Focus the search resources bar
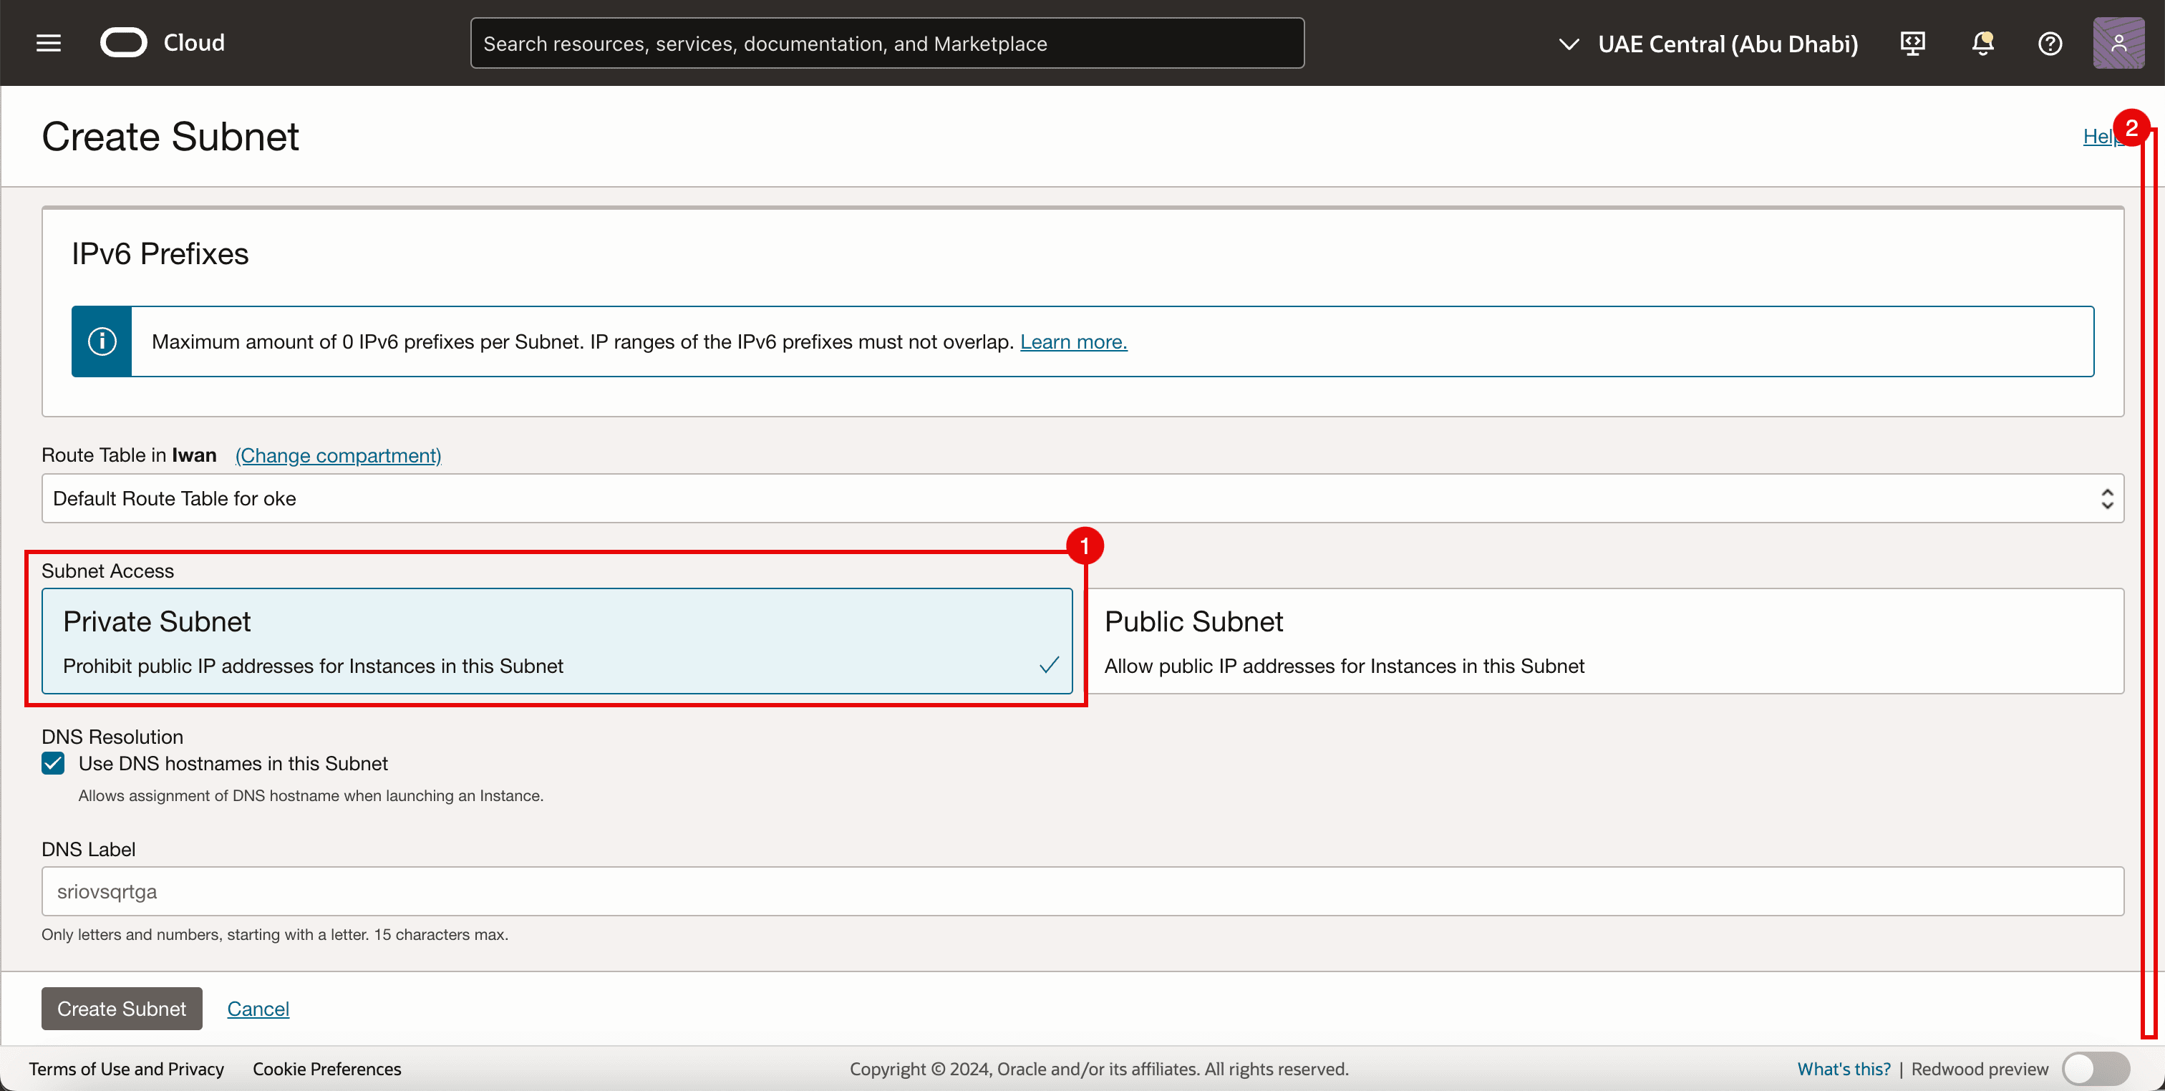The height and width of the screenshot is (1091, 2165). click(886, 44)
